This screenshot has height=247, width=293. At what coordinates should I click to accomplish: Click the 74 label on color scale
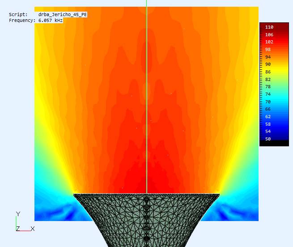click(x=268, y=94)
